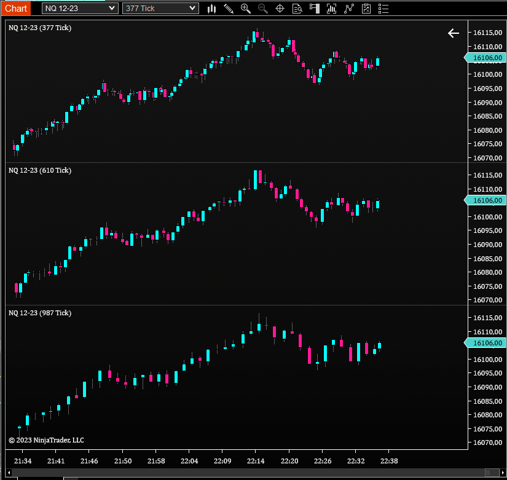Image resolution: width=507 pixels, height=480 pixels.
Task: Open the bar type chart style icon
Action: (212, 8)
